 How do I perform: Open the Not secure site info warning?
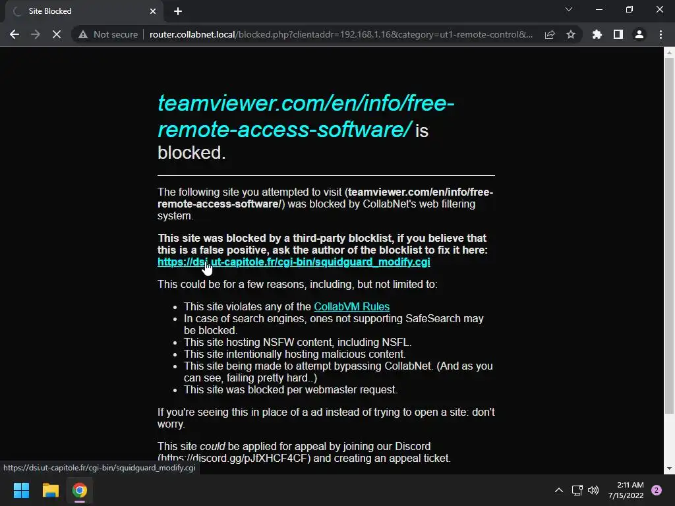tap(109, 34)
